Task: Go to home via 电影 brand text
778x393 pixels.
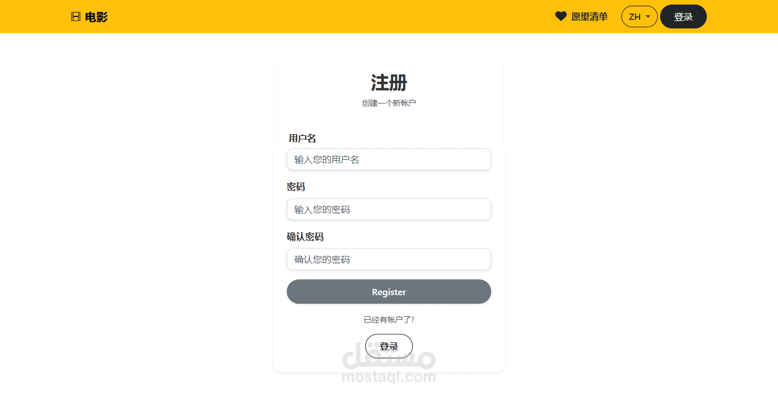Action: point(96,17)
